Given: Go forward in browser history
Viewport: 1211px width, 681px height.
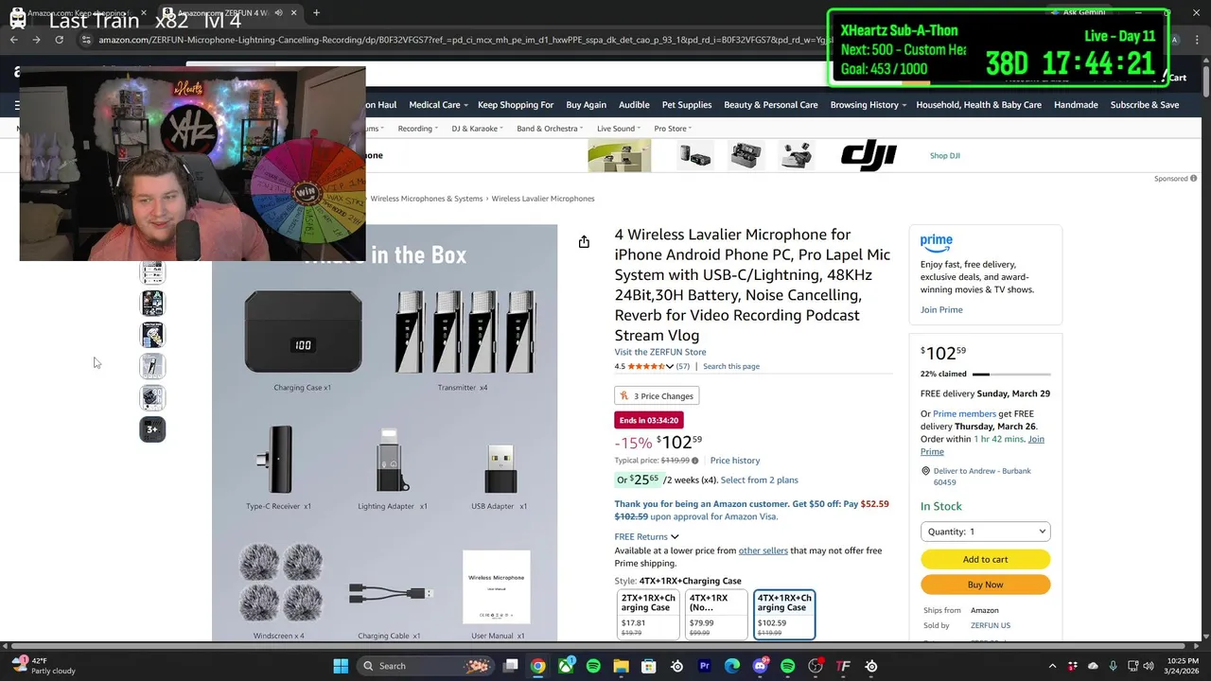Looking at the screenshot, I should click(36, 40).
